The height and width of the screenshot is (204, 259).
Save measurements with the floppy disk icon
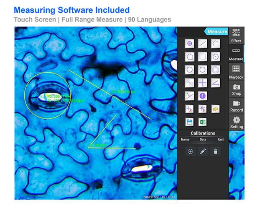(190, 122)
